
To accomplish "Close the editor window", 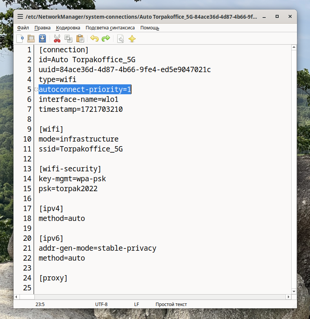I will 290,16.
